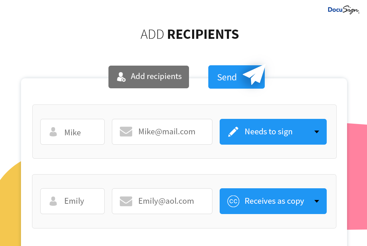
Task: Open the Needs to sign role selector
Action: point(273,132)
